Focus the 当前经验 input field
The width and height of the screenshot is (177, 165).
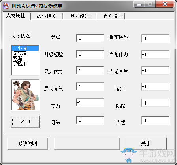[155, 38]
